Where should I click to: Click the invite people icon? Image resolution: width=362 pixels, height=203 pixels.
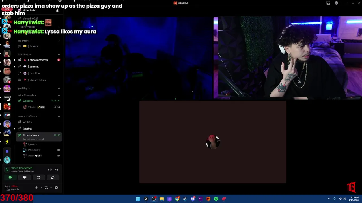(58, 10)
